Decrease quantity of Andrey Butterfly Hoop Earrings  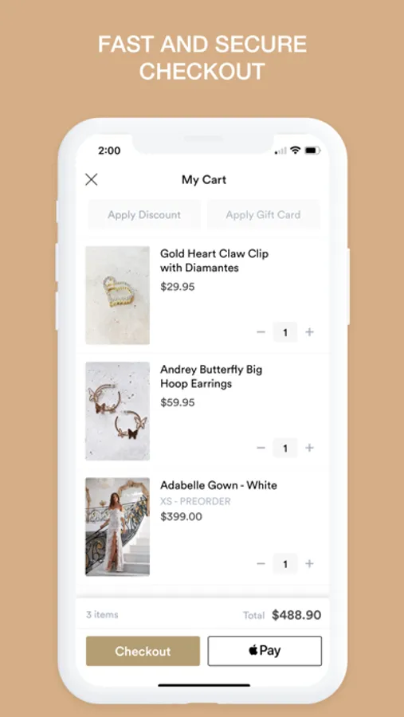pos(261,448)
